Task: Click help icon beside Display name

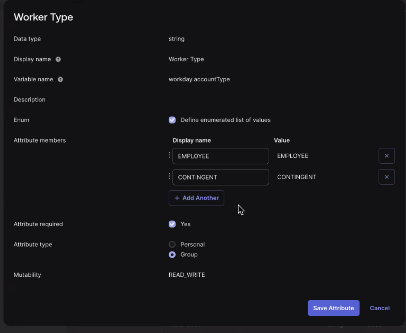Action: tap(58, 59)
